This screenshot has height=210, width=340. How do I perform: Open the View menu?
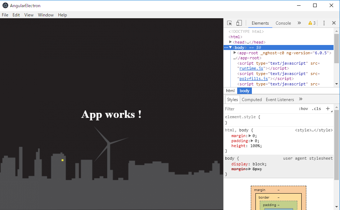(29, 15)
